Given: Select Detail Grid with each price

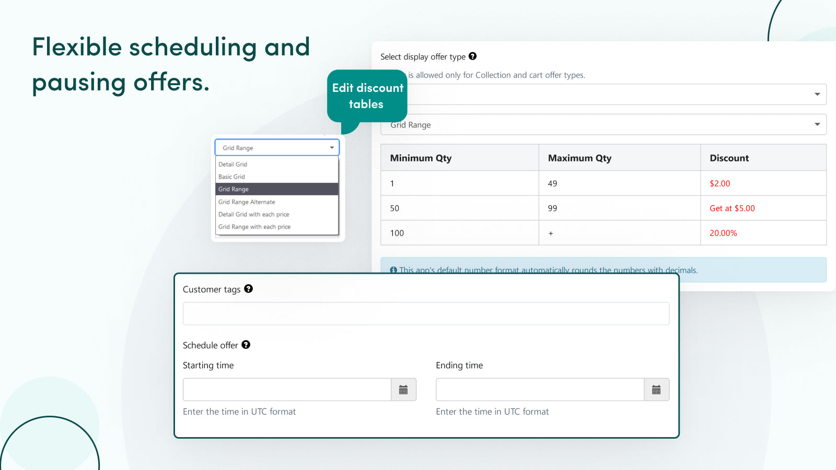Looking at the screenshot, I should click(x=253, y=214).
